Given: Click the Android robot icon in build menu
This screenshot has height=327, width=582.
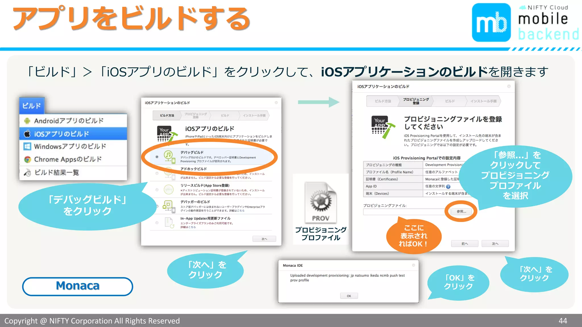Looking at the screenshot, I should click(27, 121).
